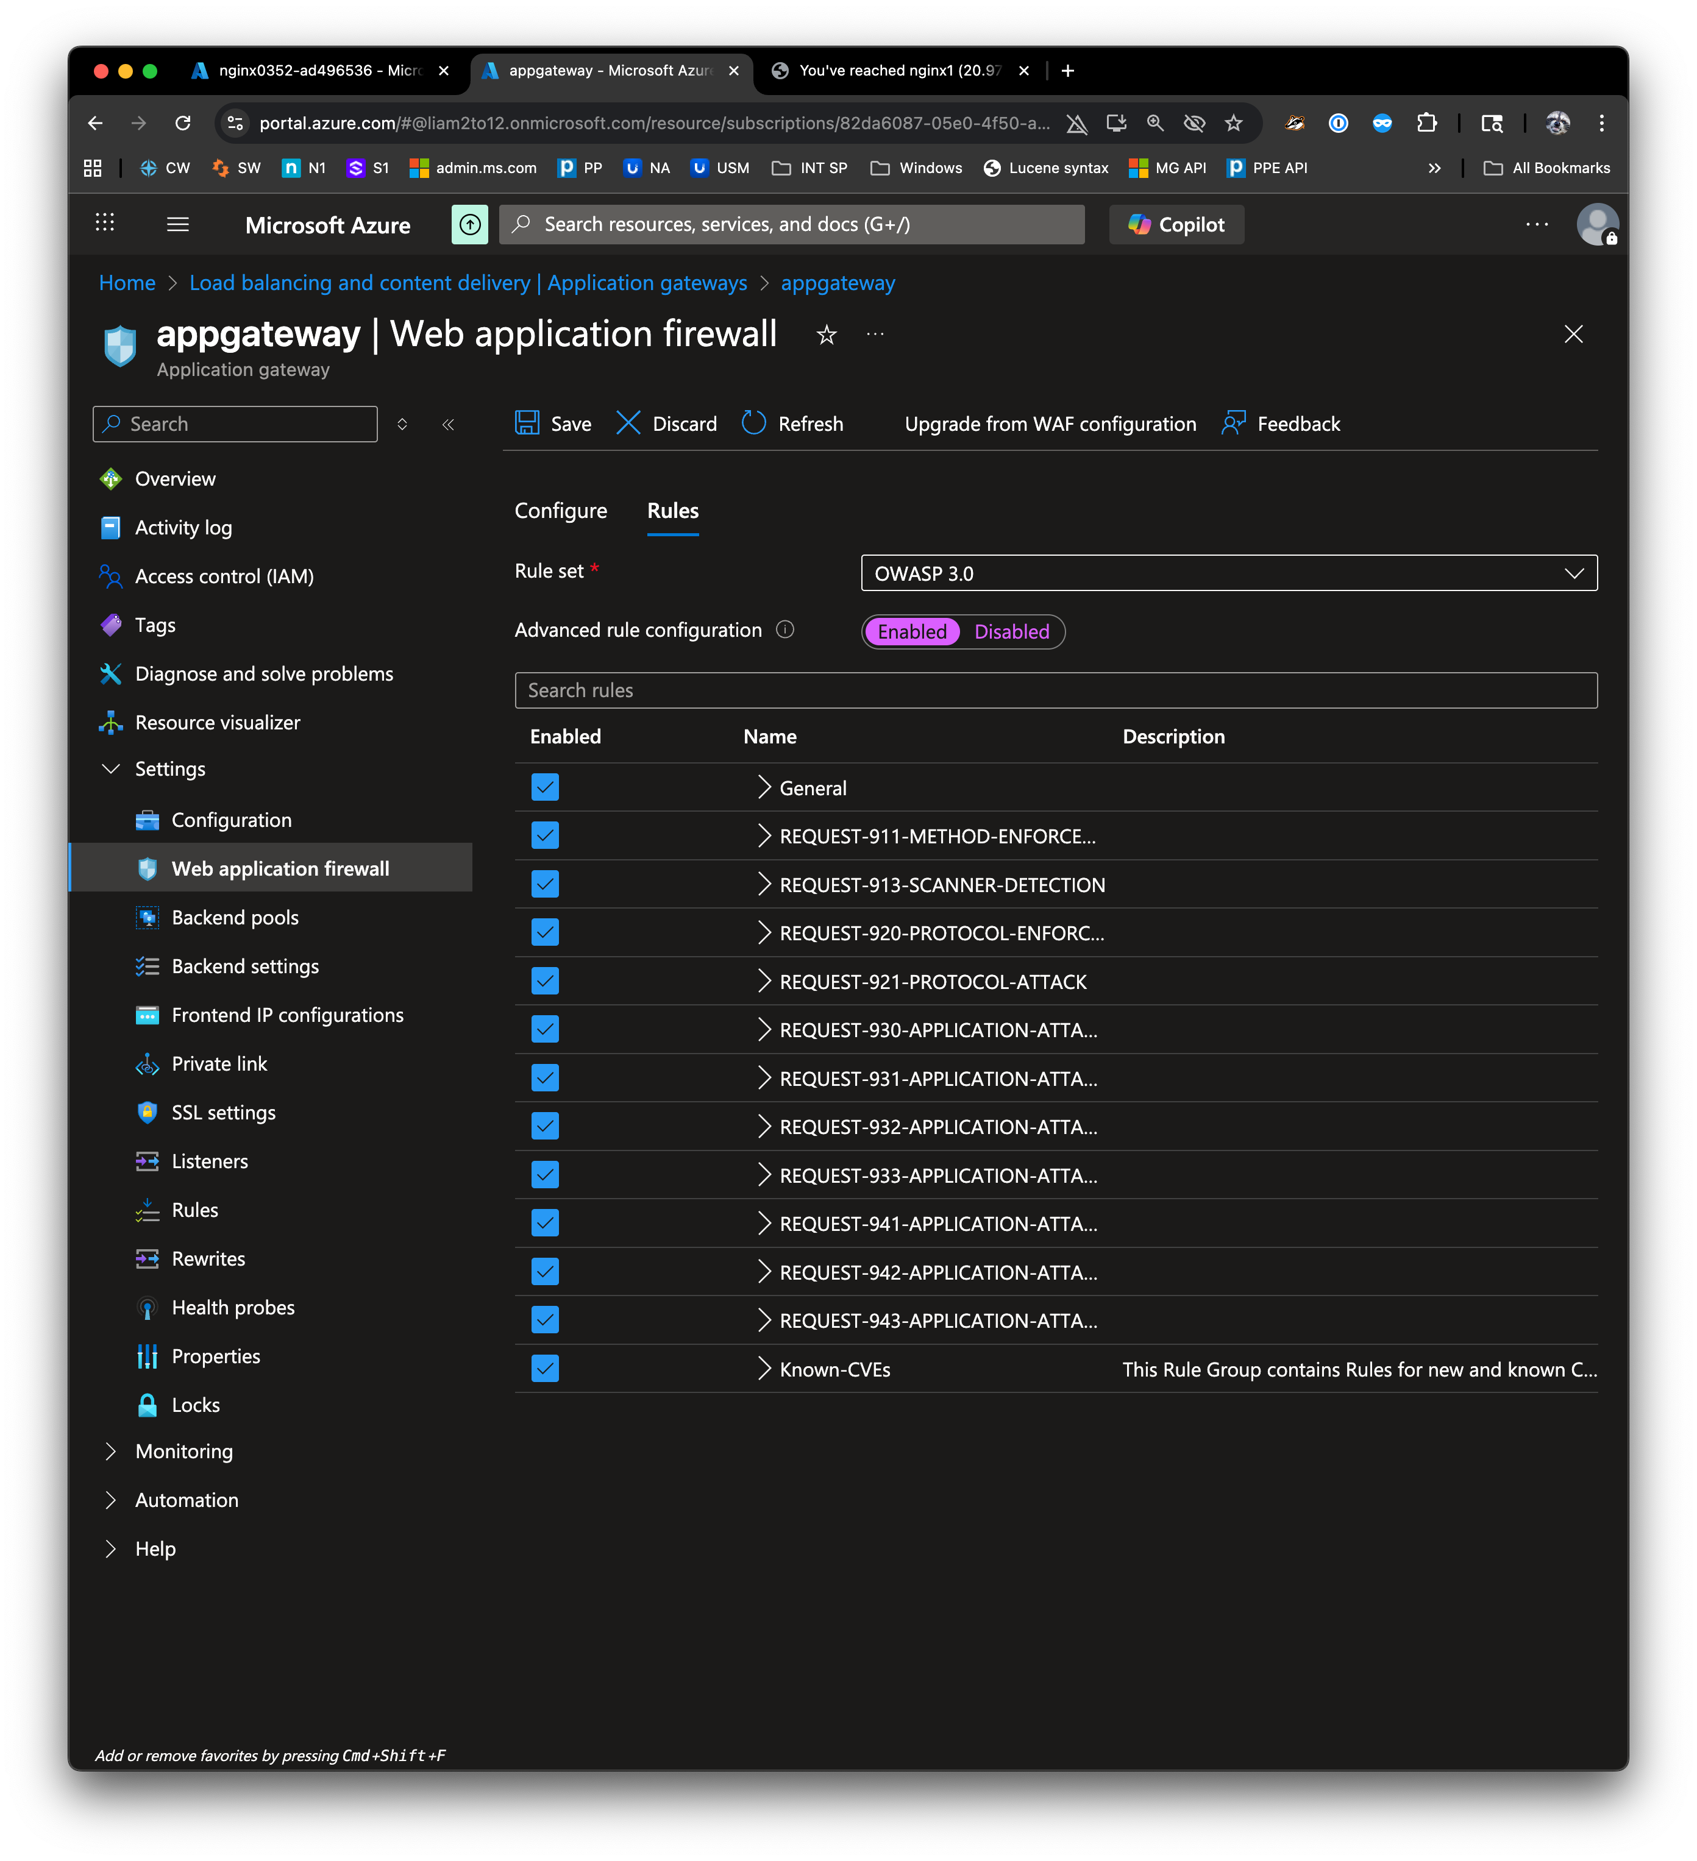Set Advanced rule configuration to Disabled

point(1012,633)
